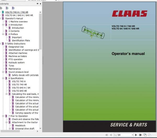Viewport: 157px width, 138px height.
Task: Open the Check and observe the follo bookmark
Action: (25, 119)
